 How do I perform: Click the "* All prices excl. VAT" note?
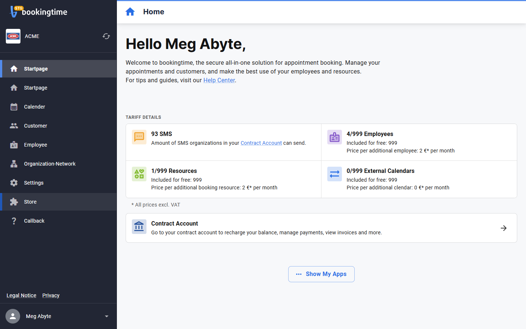click(156, 205)
